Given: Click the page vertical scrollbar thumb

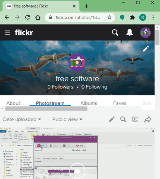Looking at the screenshot, I should tap(157, 38).
